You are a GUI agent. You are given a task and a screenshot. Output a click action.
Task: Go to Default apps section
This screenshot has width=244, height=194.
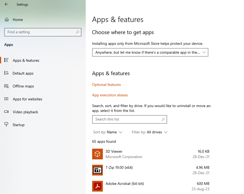[23, 73]
